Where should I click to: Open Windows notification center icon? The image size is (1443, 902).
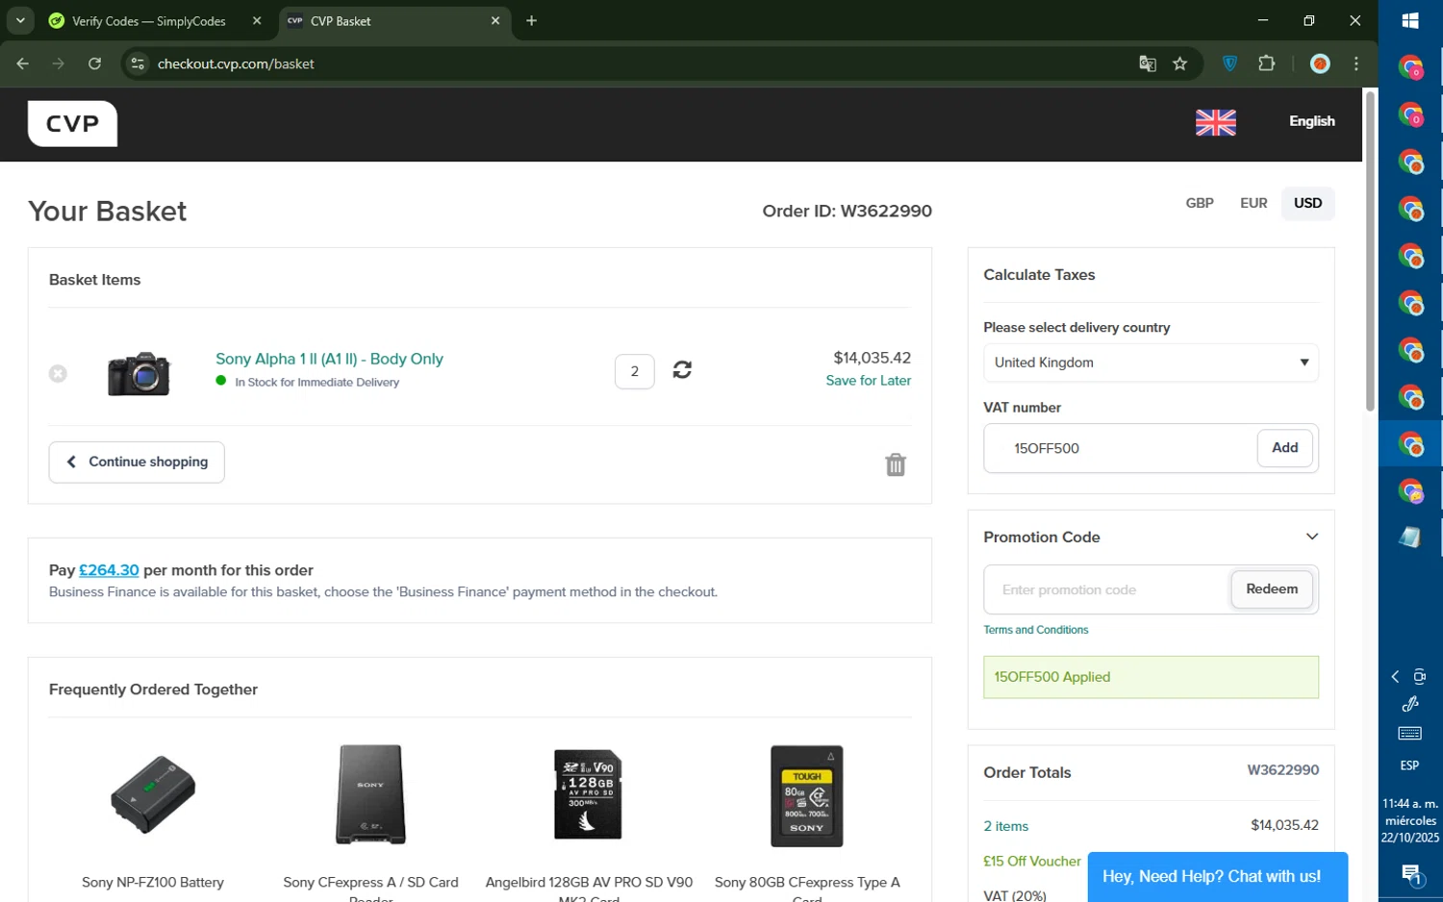(x=1410, y=874)
